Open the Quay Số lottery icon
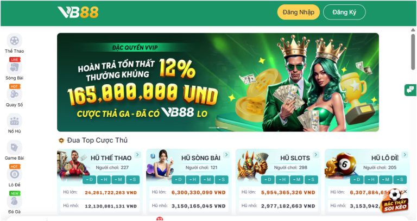 tap(14, 94)
